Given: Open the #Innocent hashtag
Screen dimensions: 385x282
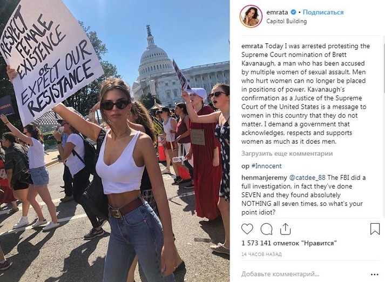Looking at the screenshot, I should coord(266,166).
